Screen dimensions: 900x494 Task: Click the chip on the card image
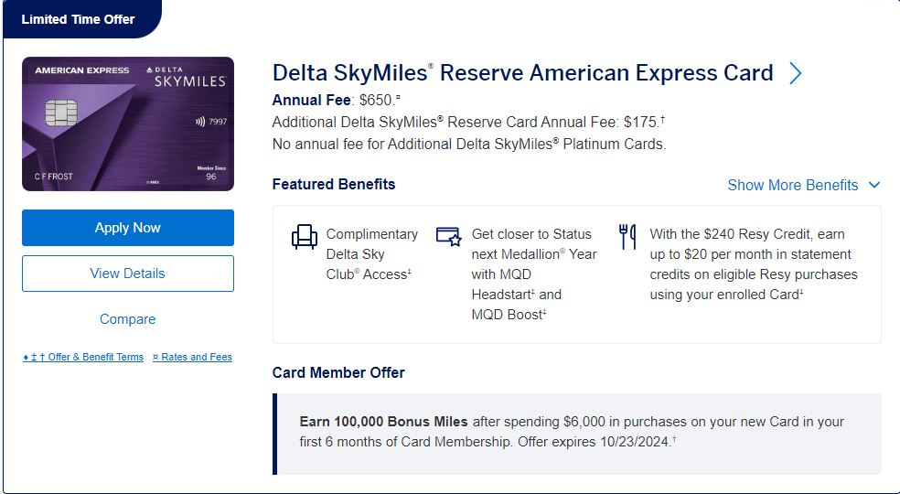61,113
